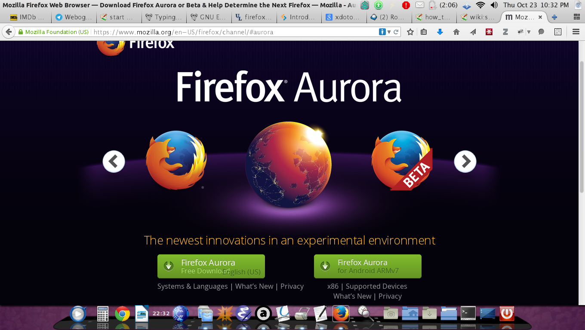Go back with the browser back arrow

pyautogui.click(x=8, y=32)
